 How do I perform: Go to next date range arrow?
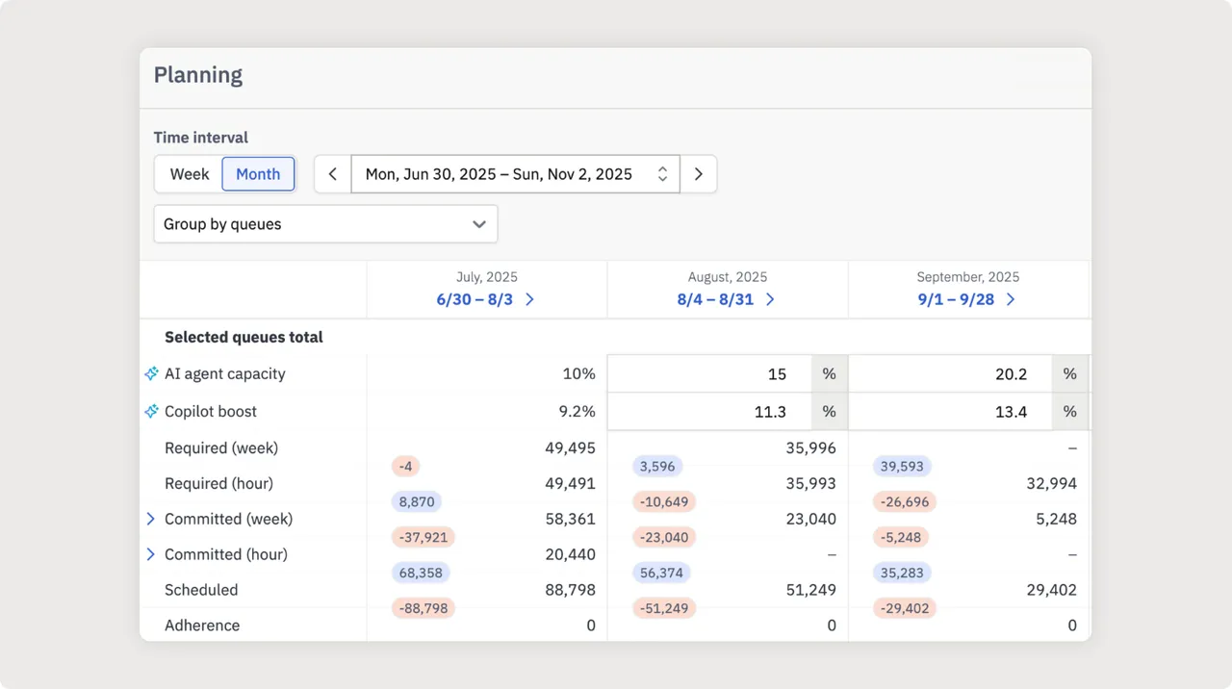pos(699,174)
